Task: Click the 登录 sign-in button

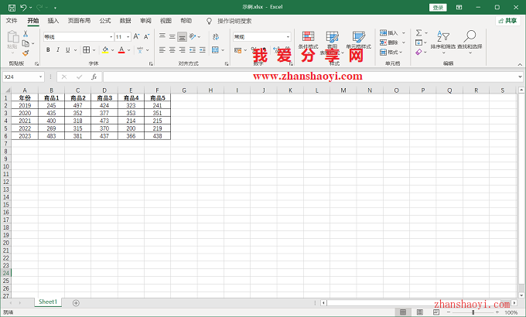Action: click(x=438, y=8)
